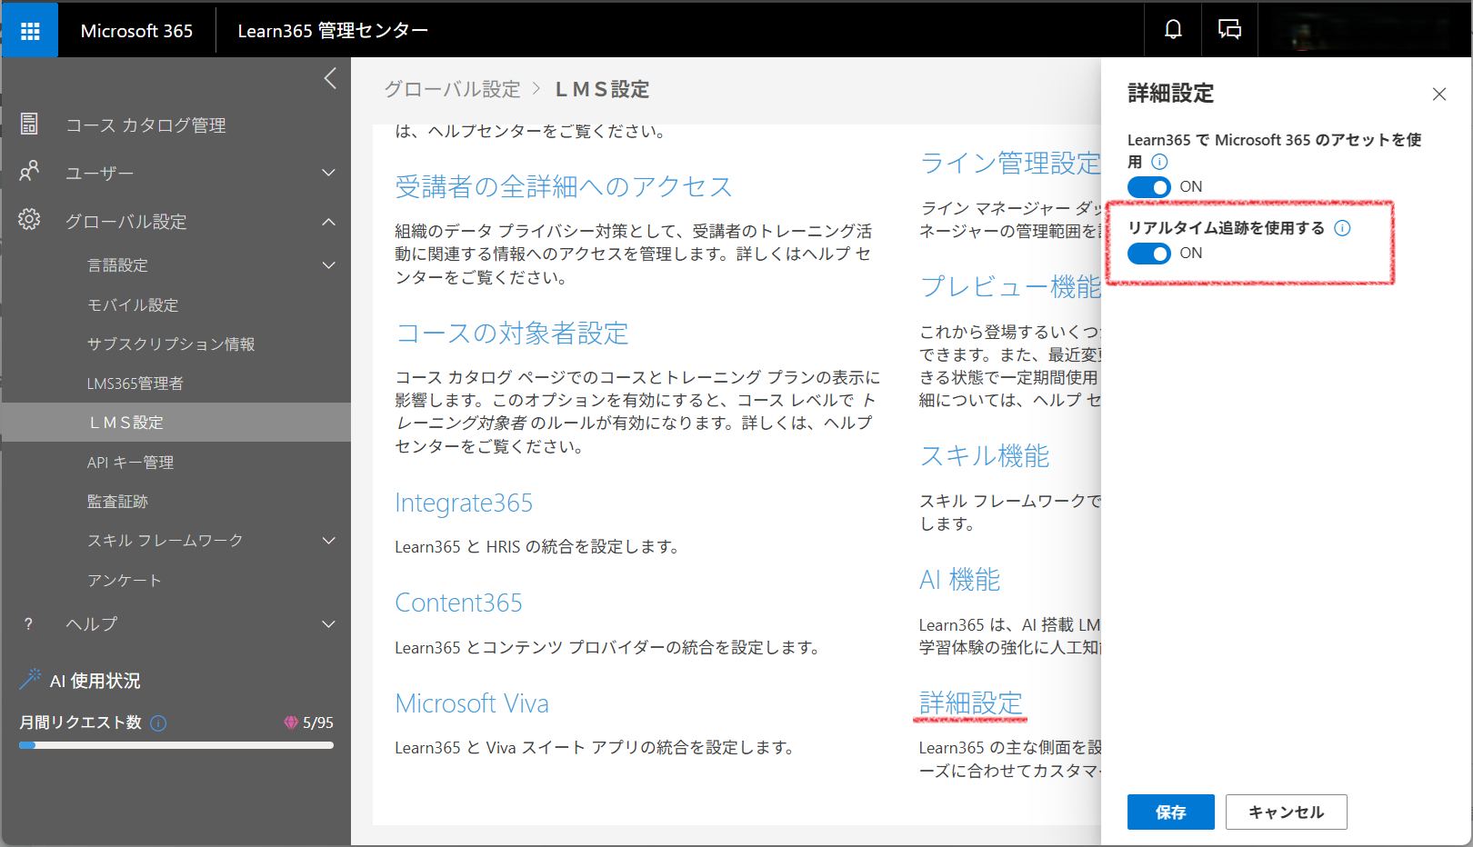
Task: Click the Microsoft 365 header title
Action: coord(136,31)
